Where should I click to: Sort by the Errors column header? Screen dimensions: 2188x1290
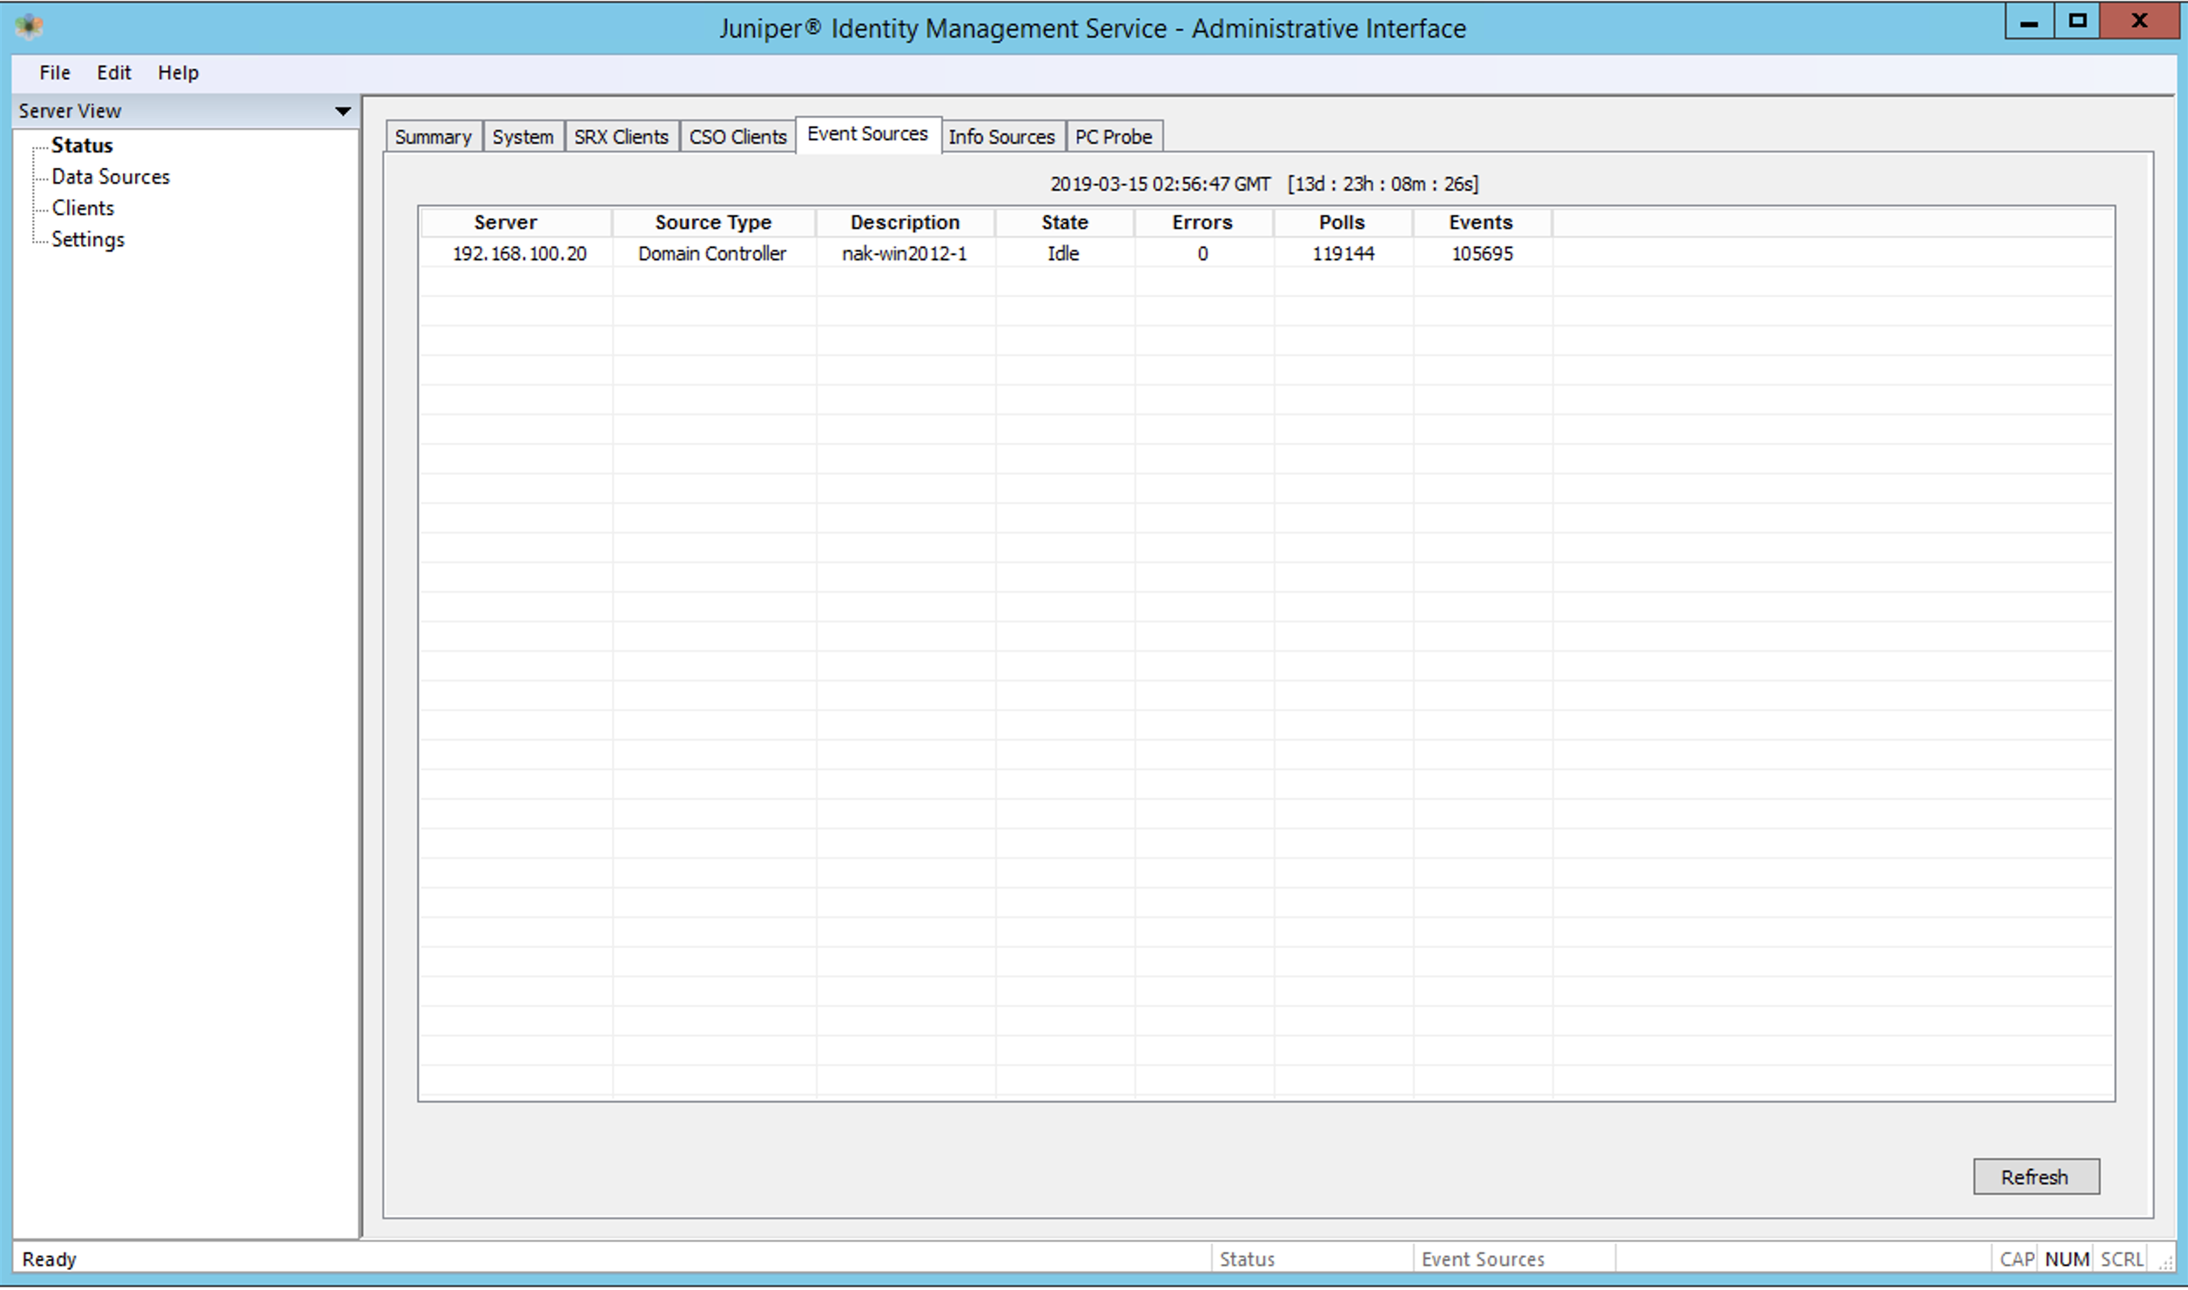pos(1203,223)
